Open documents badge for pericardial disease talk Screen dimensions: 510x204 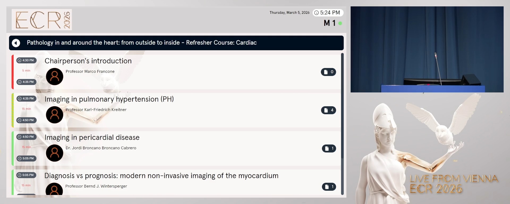tap(329, 148)
